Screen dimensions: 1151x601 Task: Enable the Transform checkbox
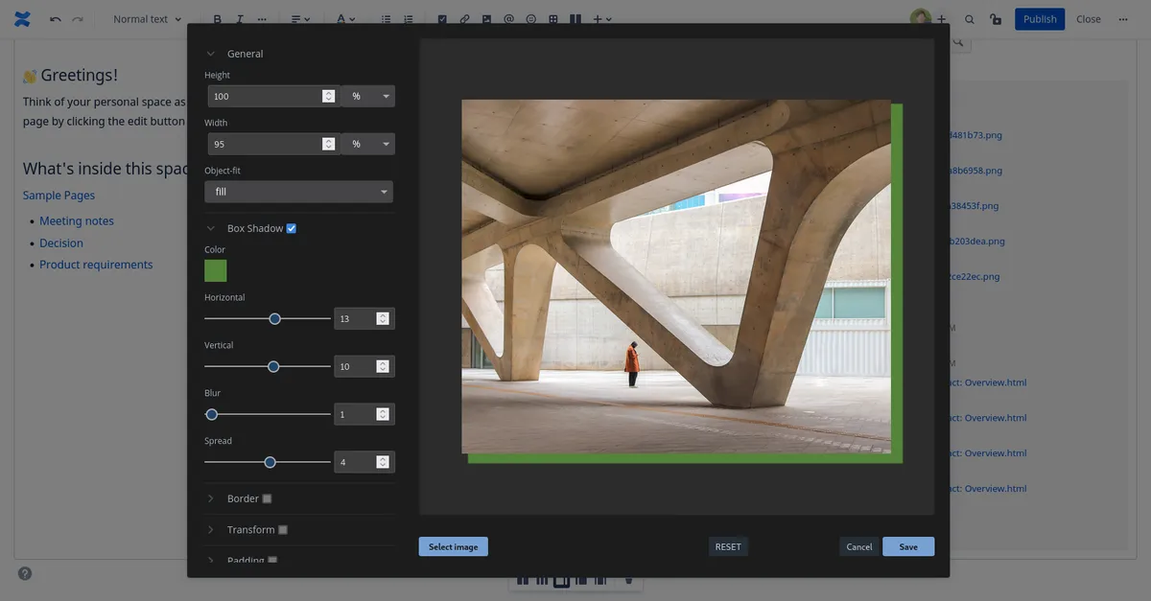point(283,530)
